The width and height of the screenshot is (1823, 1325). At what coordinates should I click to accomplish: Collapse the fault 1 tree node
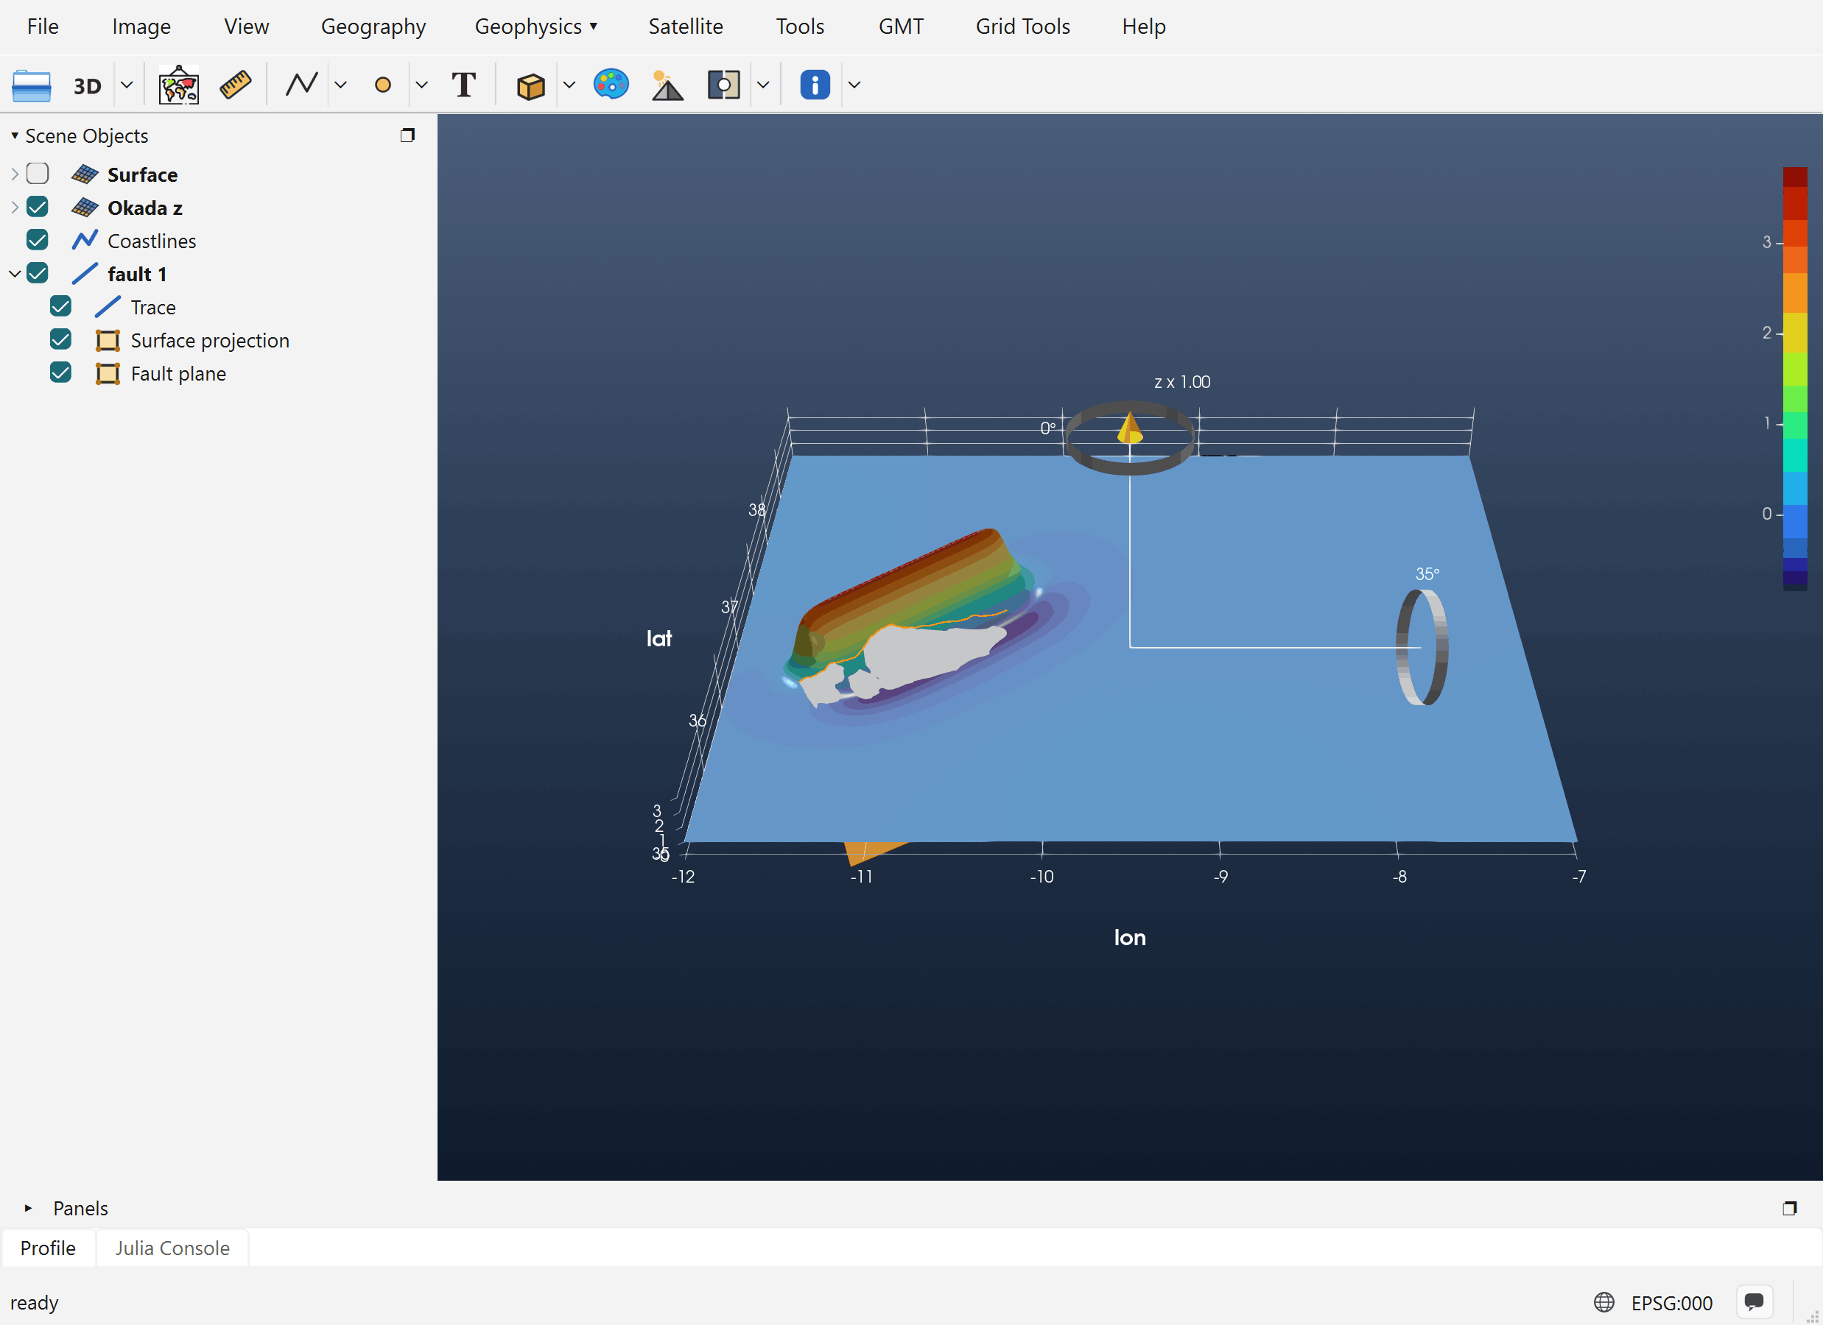click(15, 274)
